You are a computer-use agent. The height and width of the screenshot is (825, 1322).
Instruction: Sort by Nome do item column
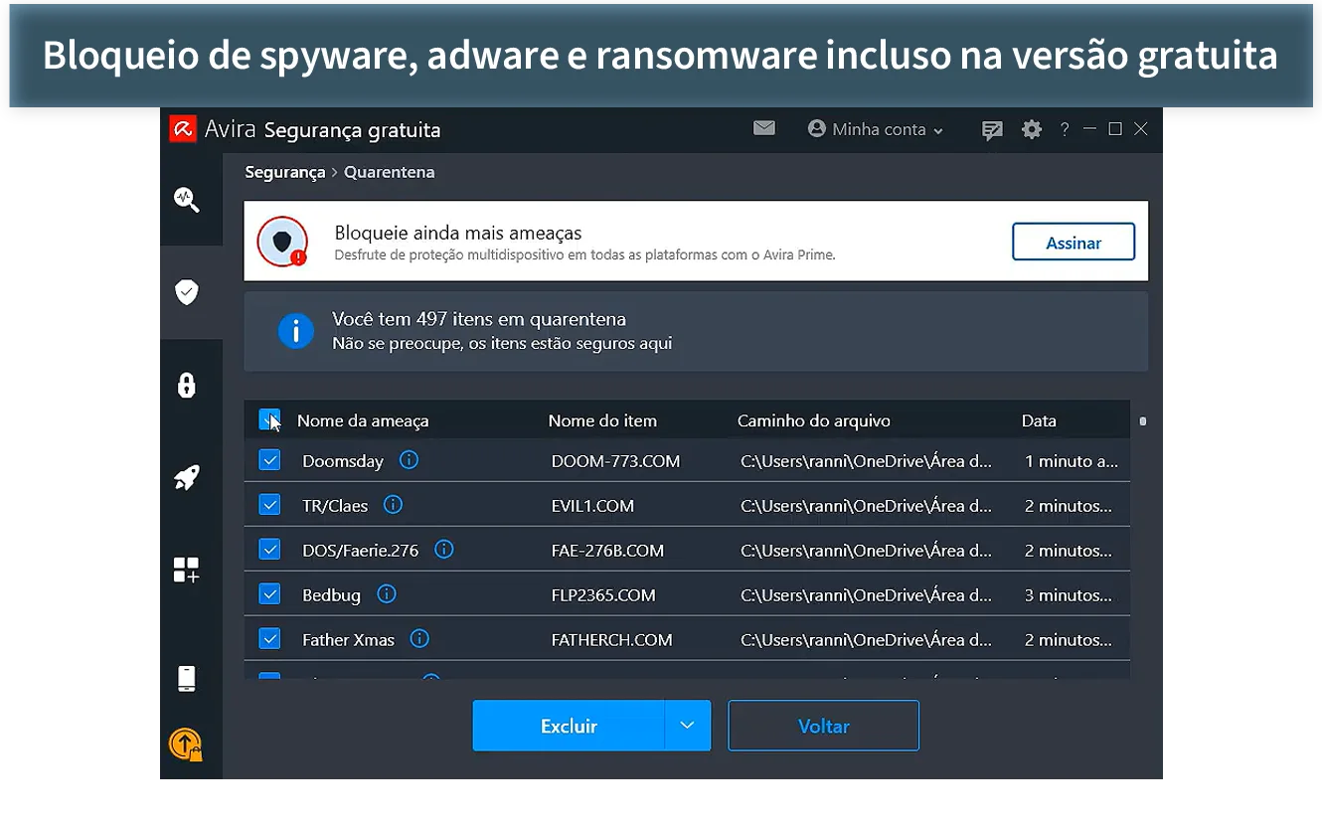coord(602,421)
